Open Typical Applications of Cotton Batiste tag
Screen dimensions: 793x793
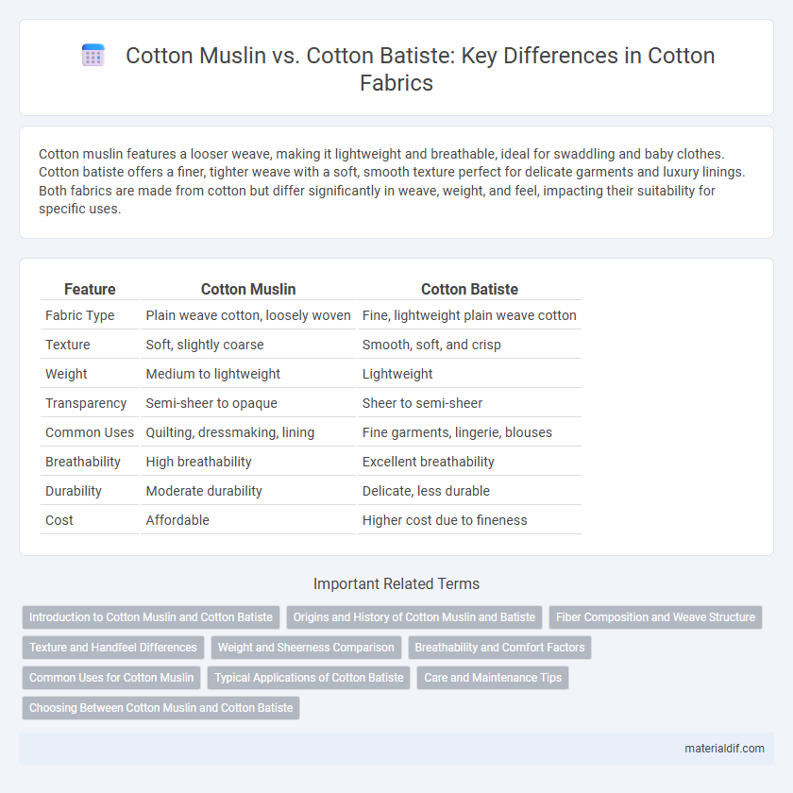click(309, 678)
